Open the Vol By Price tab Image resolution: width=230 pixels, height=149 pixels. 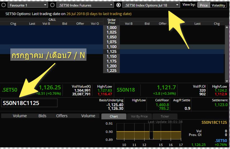pyautogui.click(x=139, y=117)
